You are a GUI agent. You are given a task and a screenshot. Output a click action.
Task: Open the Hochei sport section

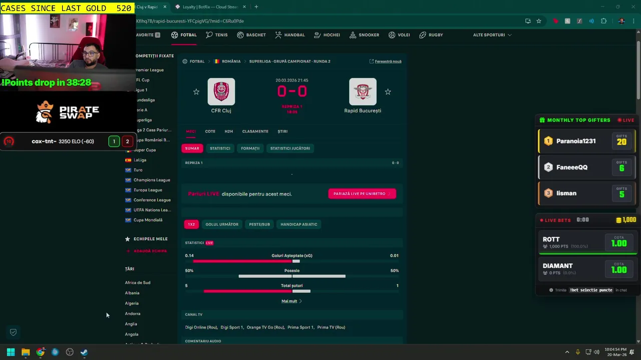click(x=327, y=35)
